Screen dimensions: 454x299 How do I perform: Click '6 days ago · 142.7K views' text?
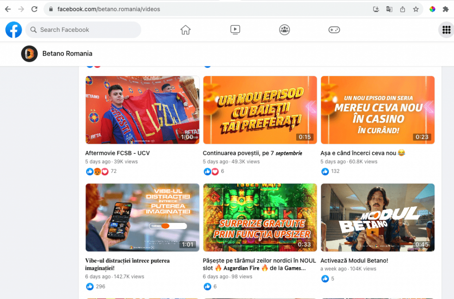pyautogui.click(x=115, y=277)
